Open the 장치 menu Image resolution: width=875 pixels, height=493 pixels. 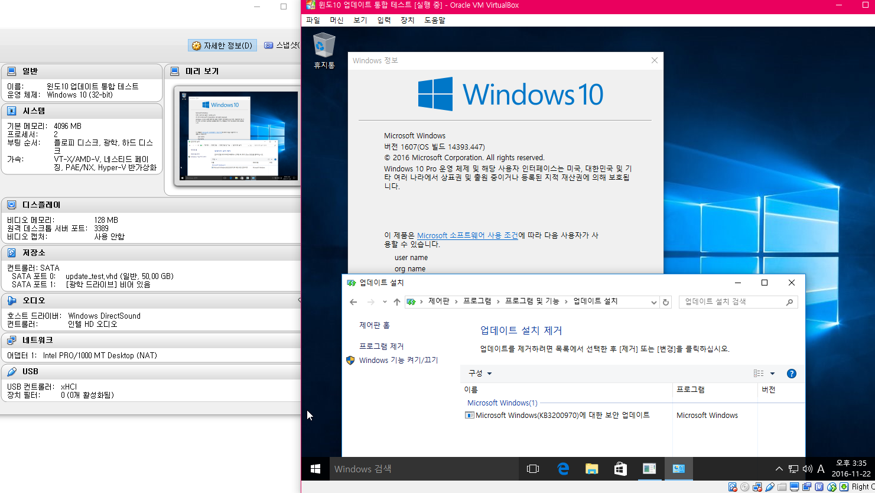(x=408, y=20)
